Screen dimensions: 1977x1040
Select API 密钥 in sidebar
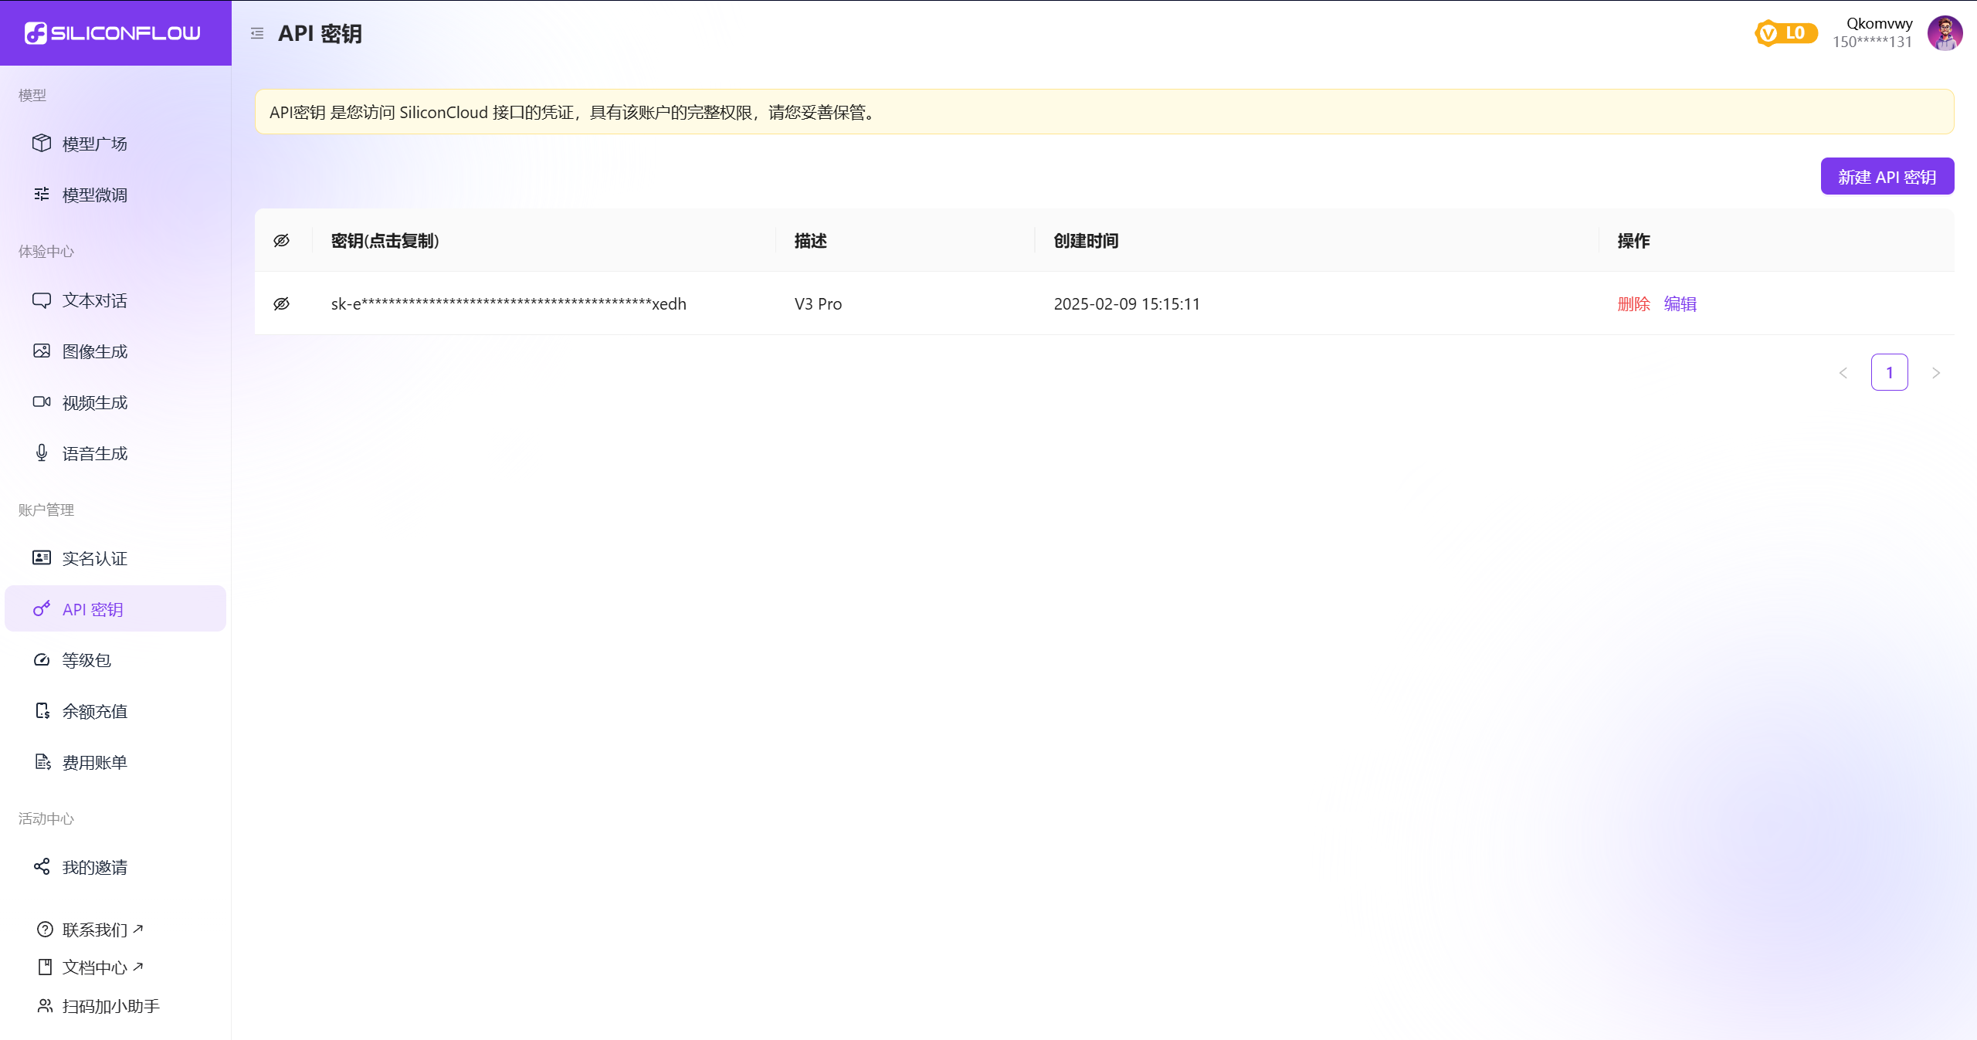click(x=115, y=608)
